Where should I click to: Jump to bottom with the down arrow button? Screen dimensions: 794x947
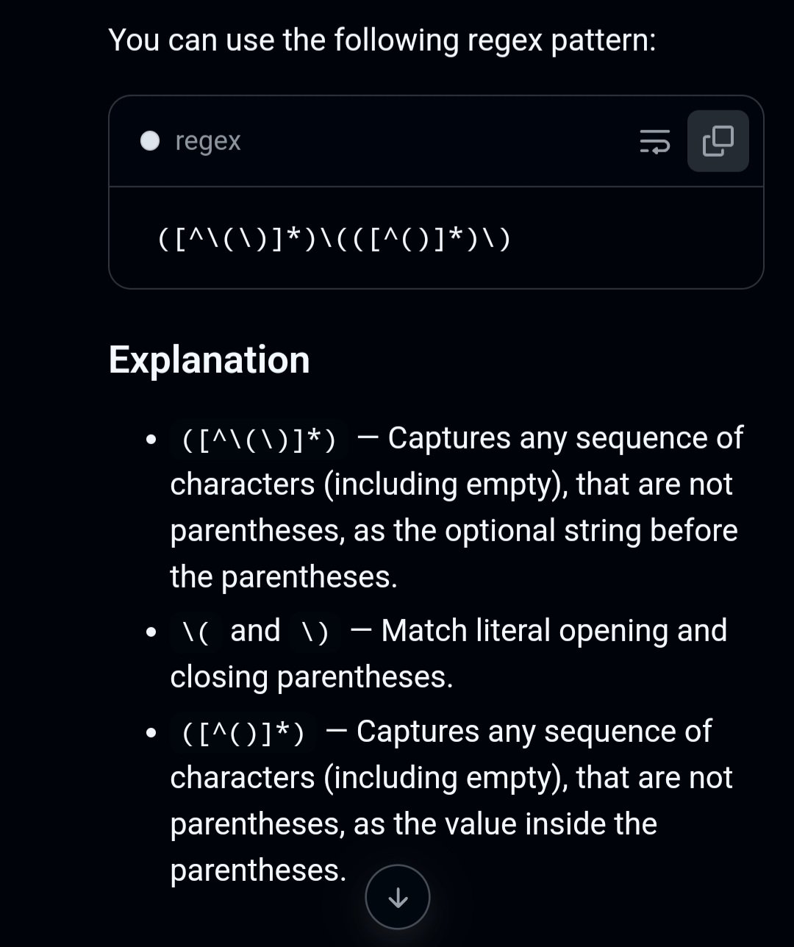(x=398, y=897)
